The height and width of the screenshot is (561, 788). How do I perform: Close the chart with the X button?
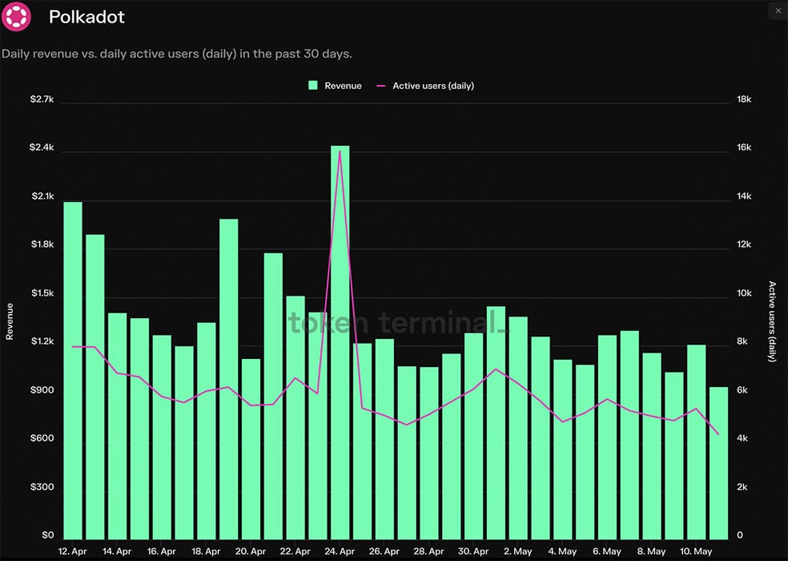point(778,10)
